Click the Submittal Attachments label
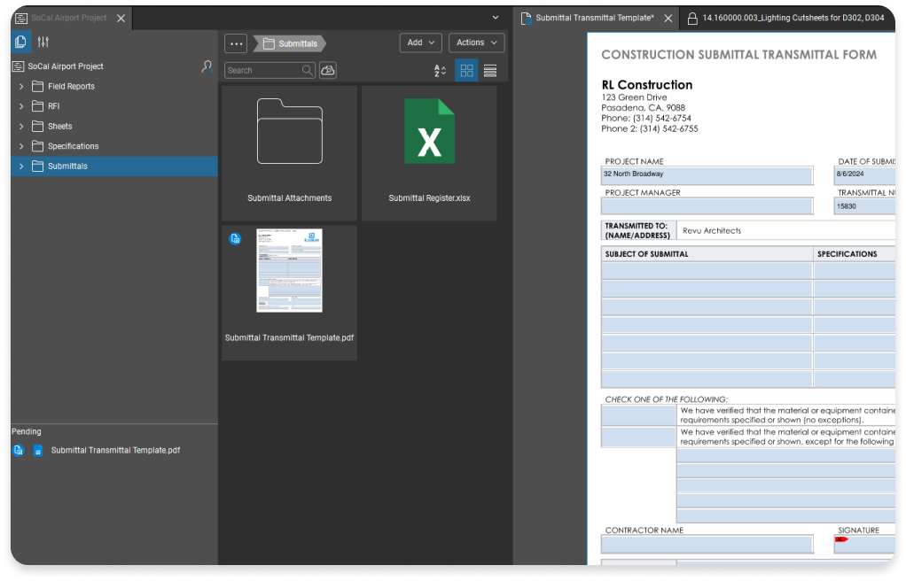Image resolution: width=906 pixels, height=581 pixels. tap(290, 198)
